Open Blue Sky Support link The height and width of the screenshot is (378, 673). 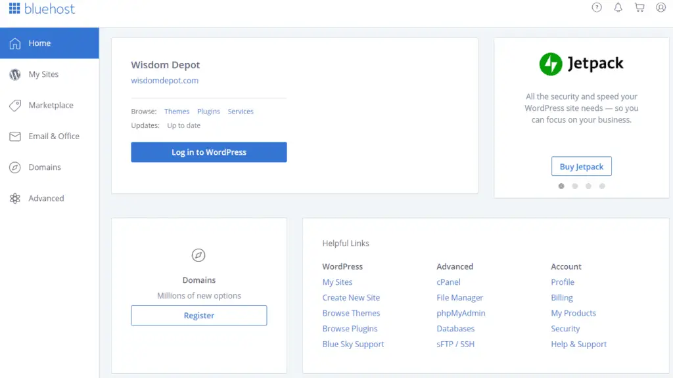click(x=353, y=344)
